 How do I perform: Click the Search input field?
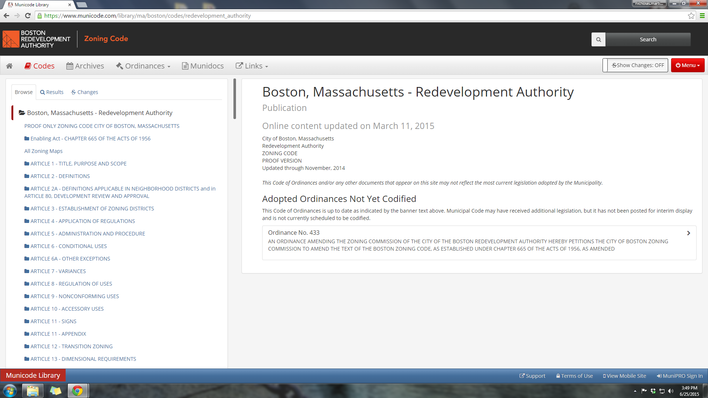point(648,39)
